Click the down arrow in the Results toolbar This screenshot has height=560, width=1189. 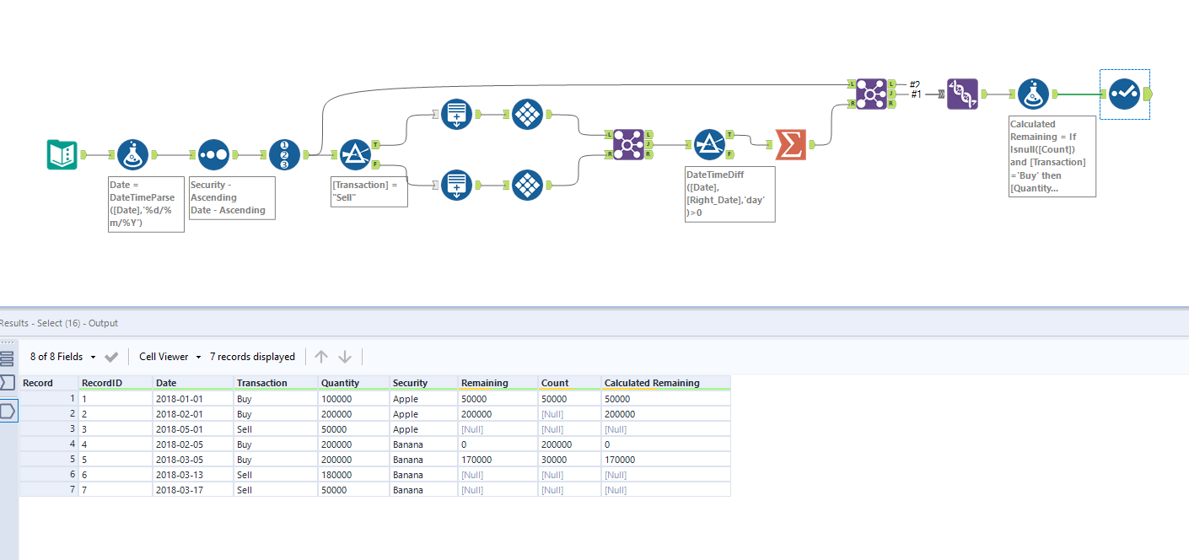(346, 357)
